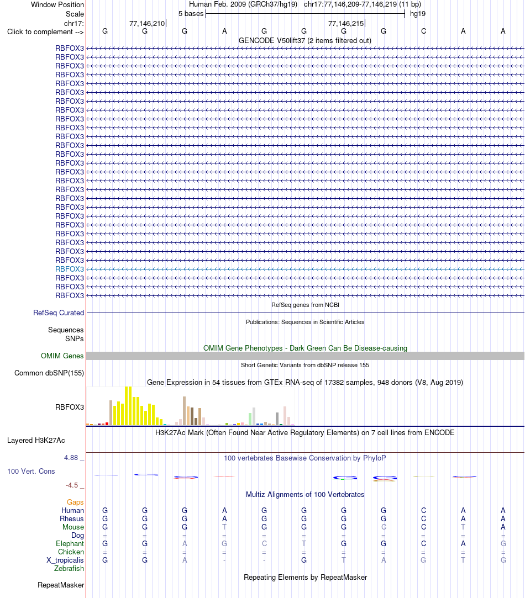Click the Zebrafish species row label
525x598 pixels.
pyautogui.click(x=69, y=568)
